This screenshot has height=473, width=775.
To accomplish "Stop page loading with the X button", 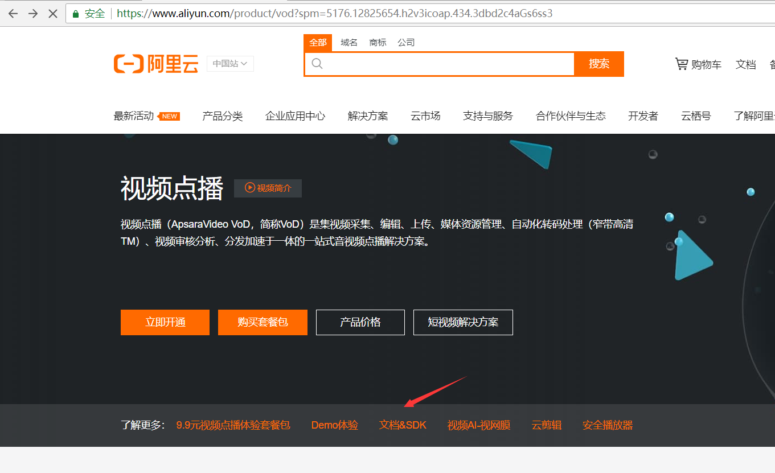I will 53,13.
